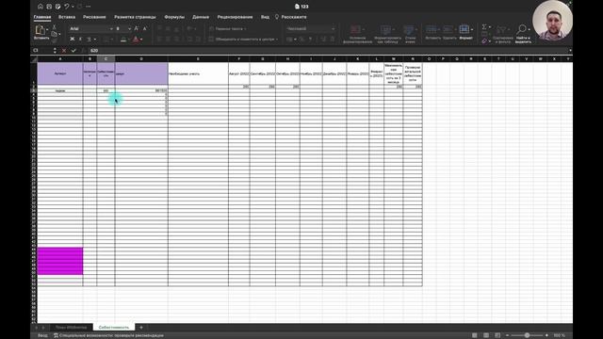Cut selection with the scissors icon
The height and width of the screenshot is (339, 603).
55,27
